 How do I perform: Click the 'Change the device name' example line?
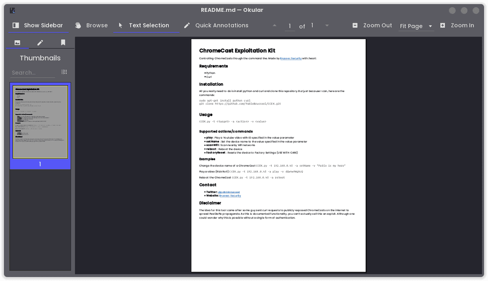click(x=272, y=166)
